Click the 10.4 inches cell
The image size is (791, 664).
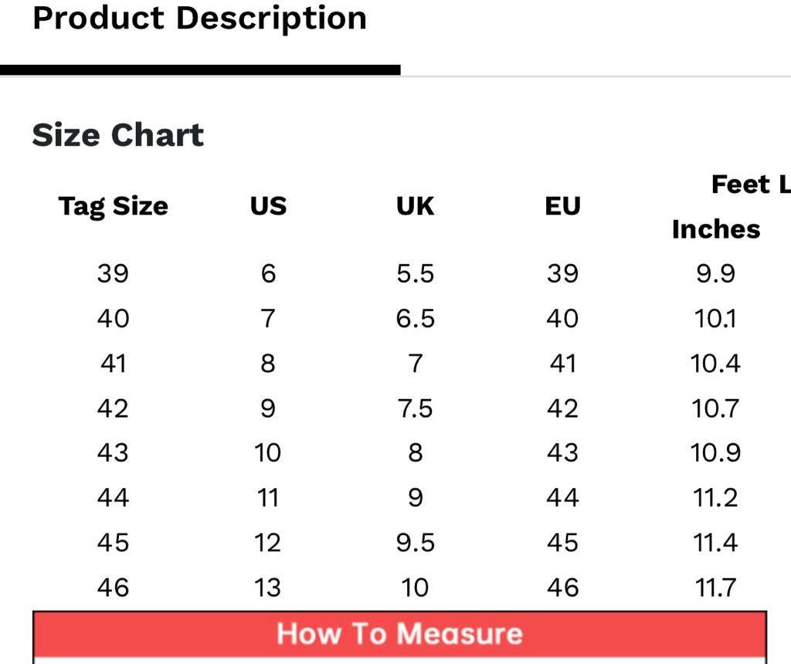point(716,363)
